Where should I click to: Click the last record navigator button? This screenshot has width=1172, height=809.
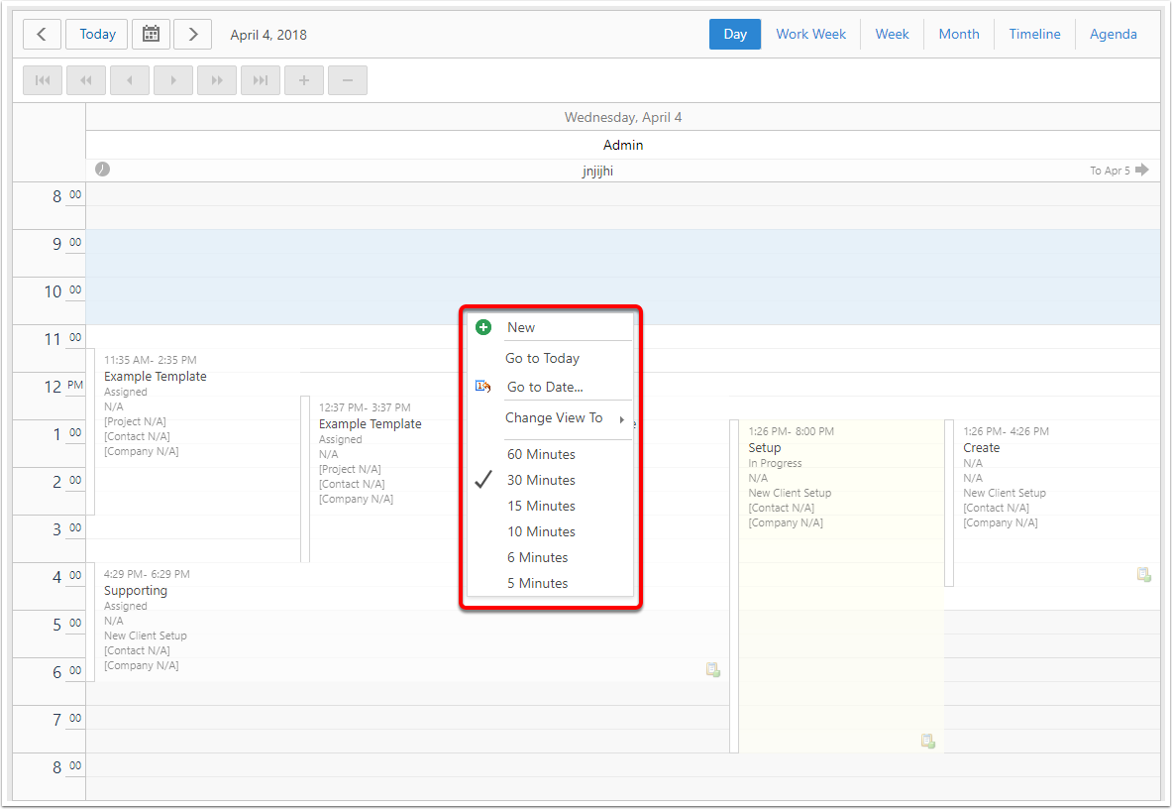click(x=261, y=80)
